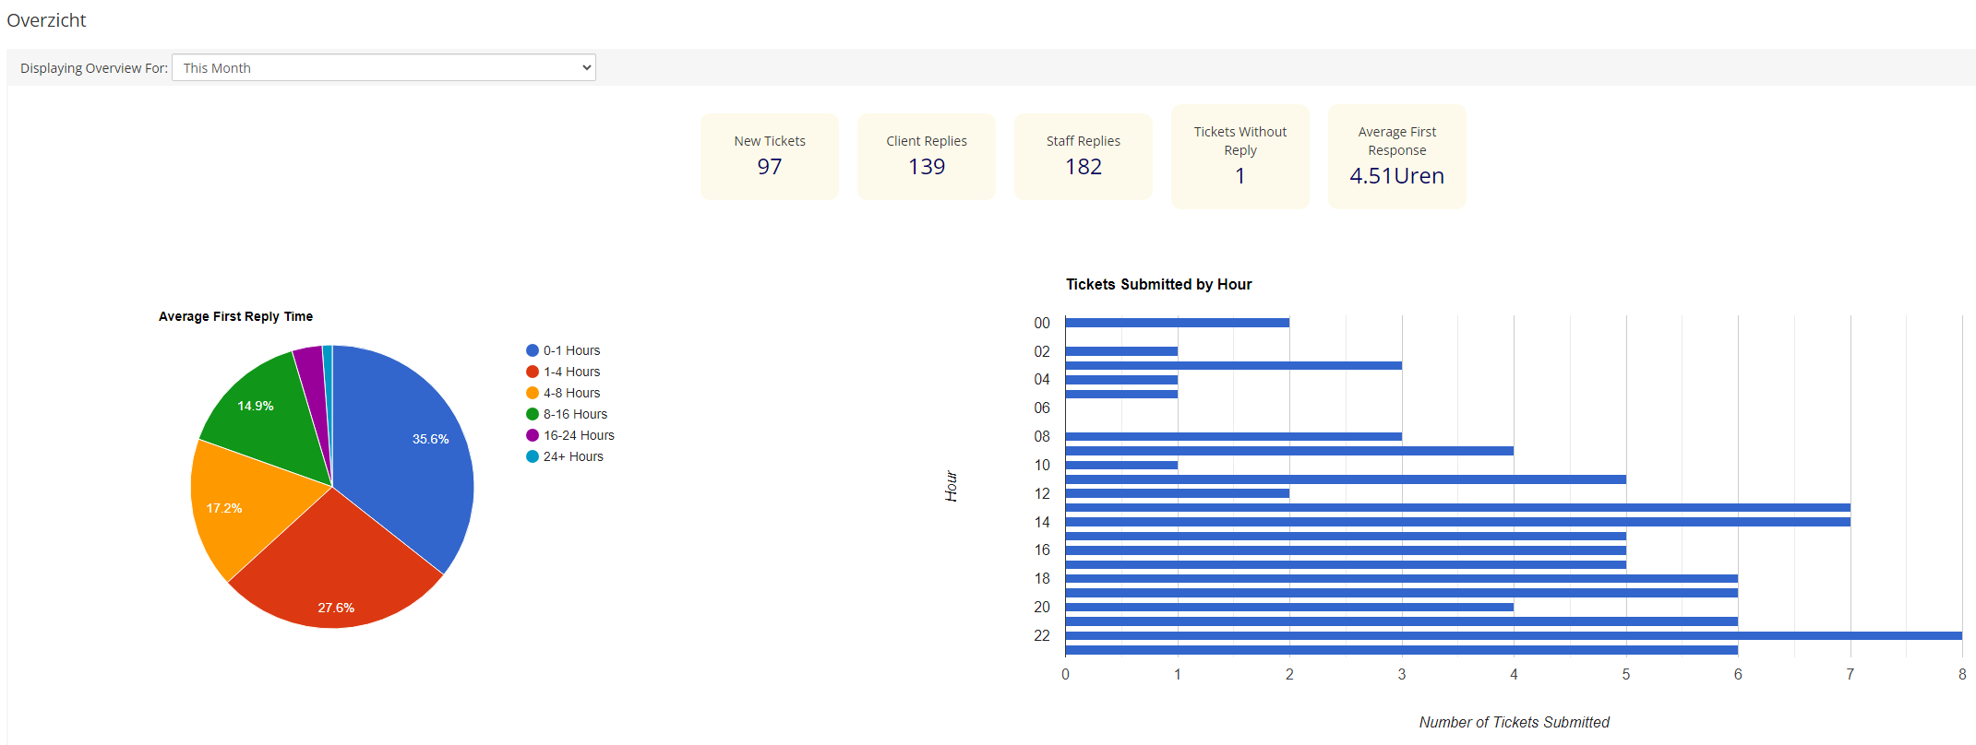Select the New Tickets stat card
This screenshot has width=1976, height=745.
click(x=769, y=156)
